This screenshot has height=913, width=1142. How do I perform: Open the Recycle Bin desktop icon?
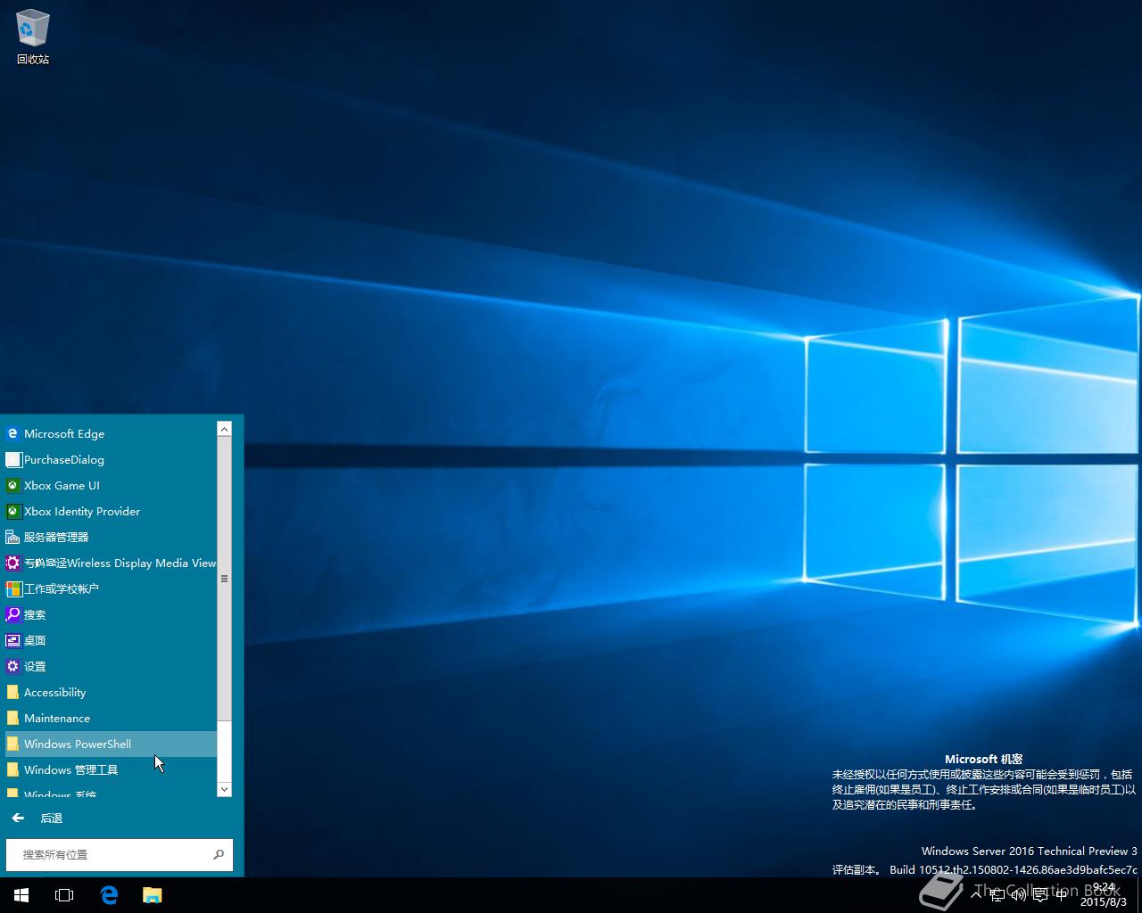[x=33, y=37]
